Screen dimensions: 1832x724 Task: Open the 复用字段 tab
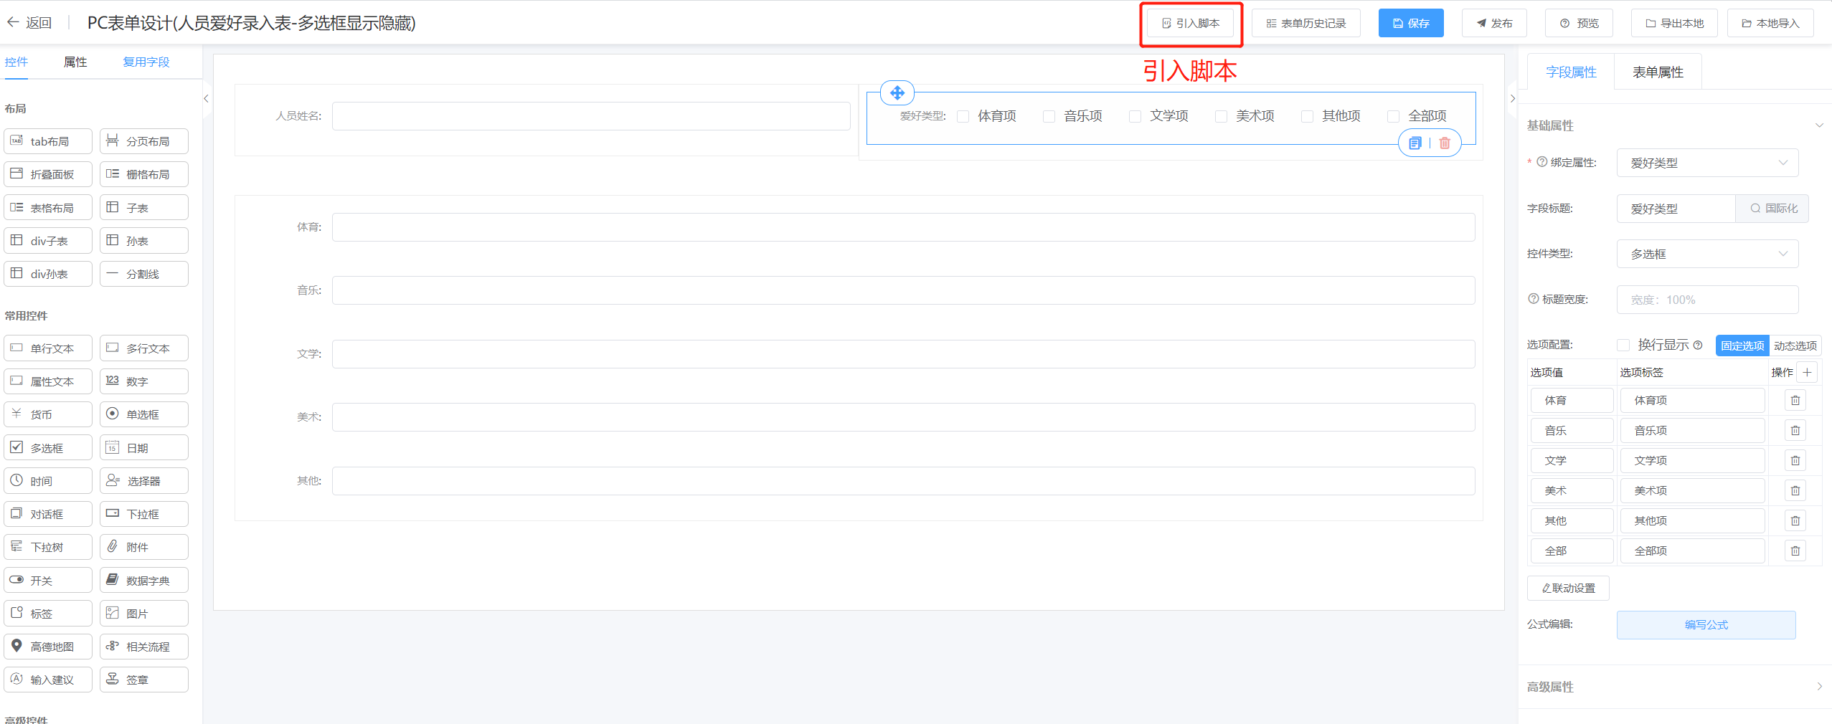point(146,62)
